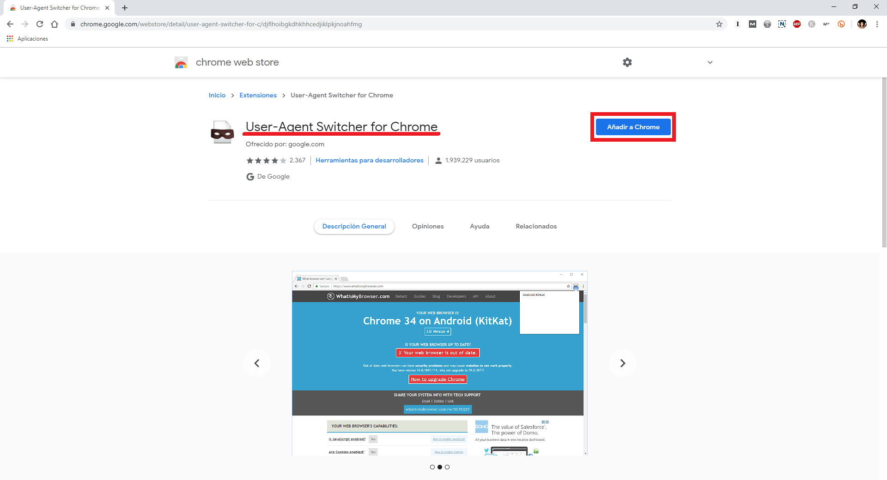Add extension with Añadir a Chrome
This screenshot has height=480, width=887.
pos(633,127)
